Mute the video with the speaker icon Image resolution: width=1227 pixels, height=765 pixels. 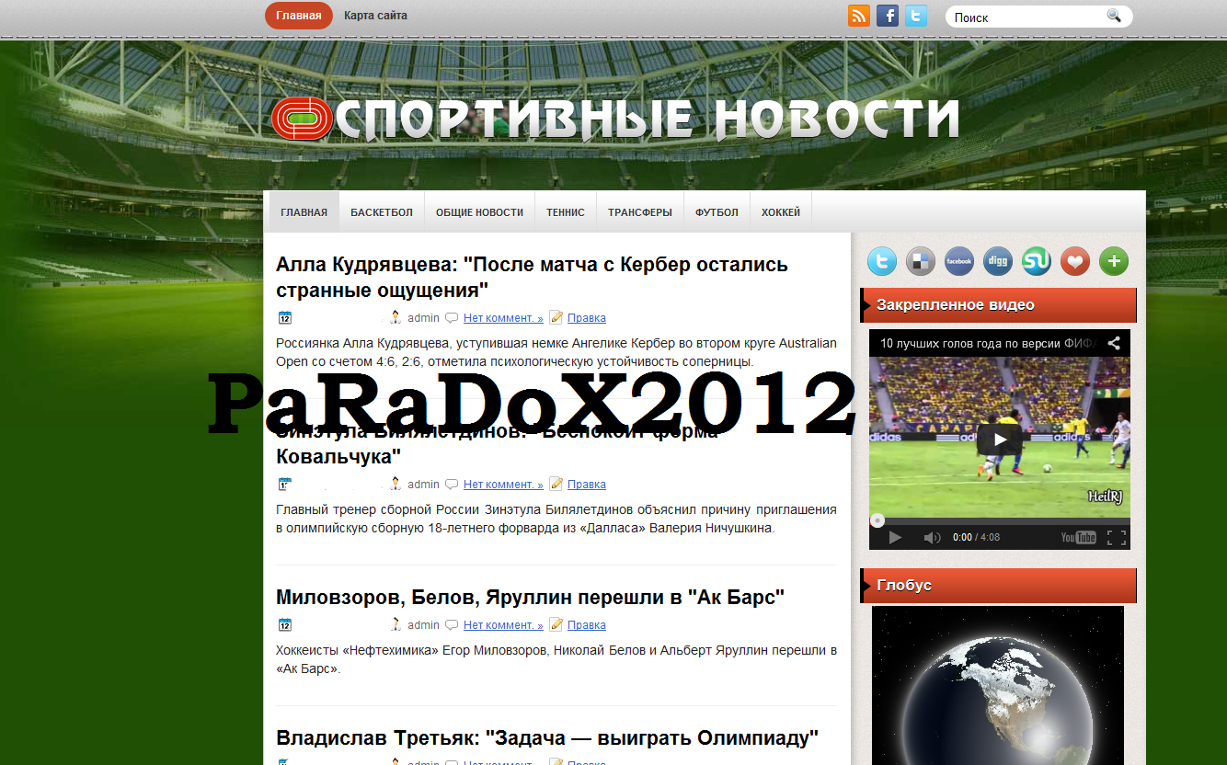tap(932, 537)
